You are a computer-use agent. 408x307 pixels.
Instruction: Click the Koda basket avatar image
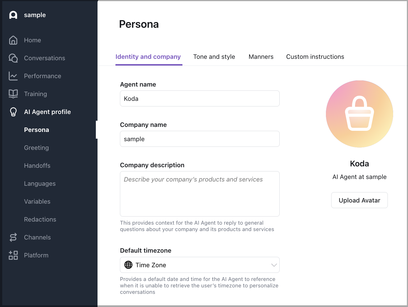pyautogui.click(x=359, y=114)
